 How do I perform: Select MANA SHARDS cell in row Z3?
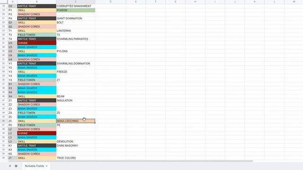point(37,109)
